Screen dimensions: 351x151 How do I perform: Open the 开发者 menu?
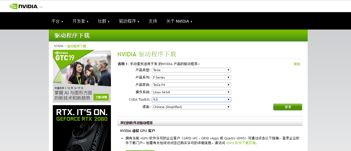tap(80, 21)
